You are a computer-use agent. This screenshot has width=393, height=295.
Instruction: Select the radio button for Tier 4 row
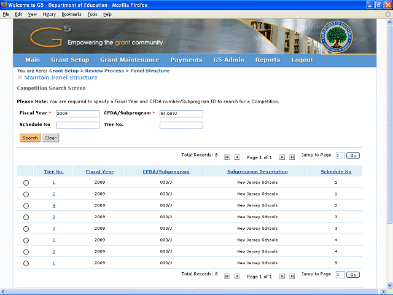26,206
